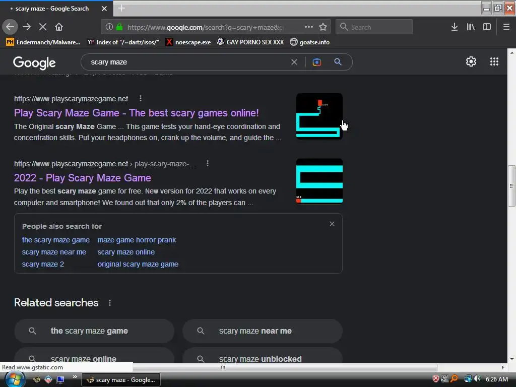Close the scary maze Google Search tab
Viewport: 516px width, 387px height.
pos(104,9)
